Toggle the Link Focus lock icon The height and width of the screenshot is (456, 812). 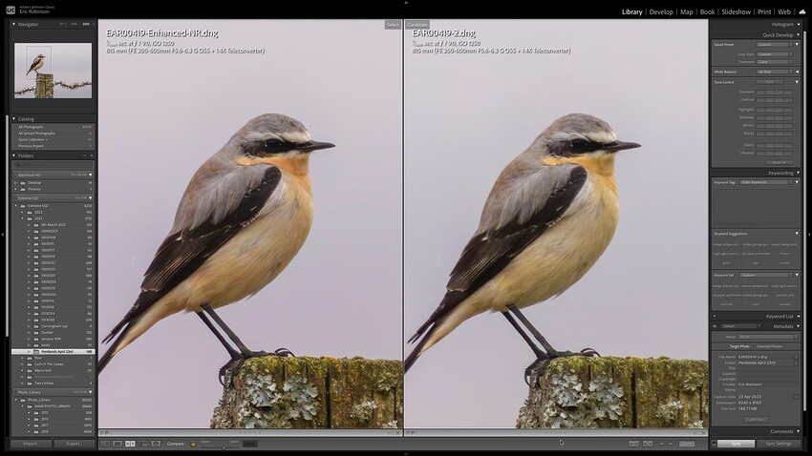point(192,444)
